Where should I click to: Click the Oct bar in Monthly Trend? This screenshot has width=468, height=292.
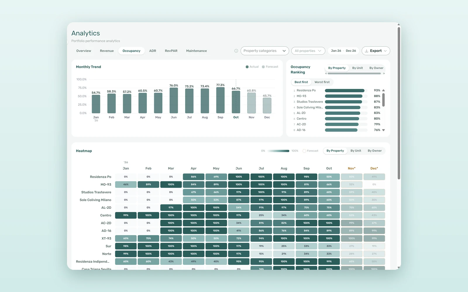click(x=236, y=102)
